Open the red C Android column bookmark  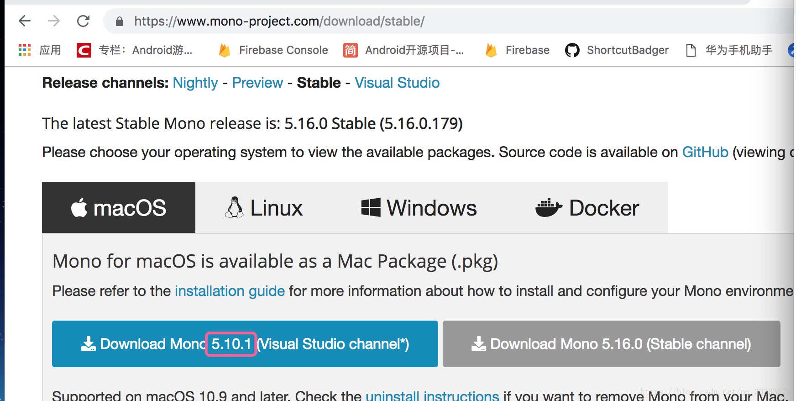pyautogui.click(x=135, y=50)
